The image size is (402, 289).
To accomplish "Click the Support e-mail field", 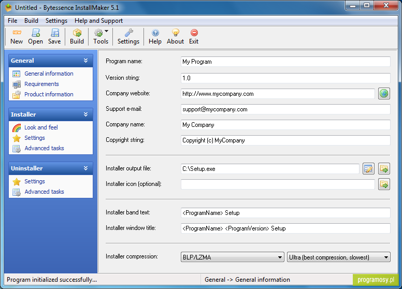I will tap(285, 109).
